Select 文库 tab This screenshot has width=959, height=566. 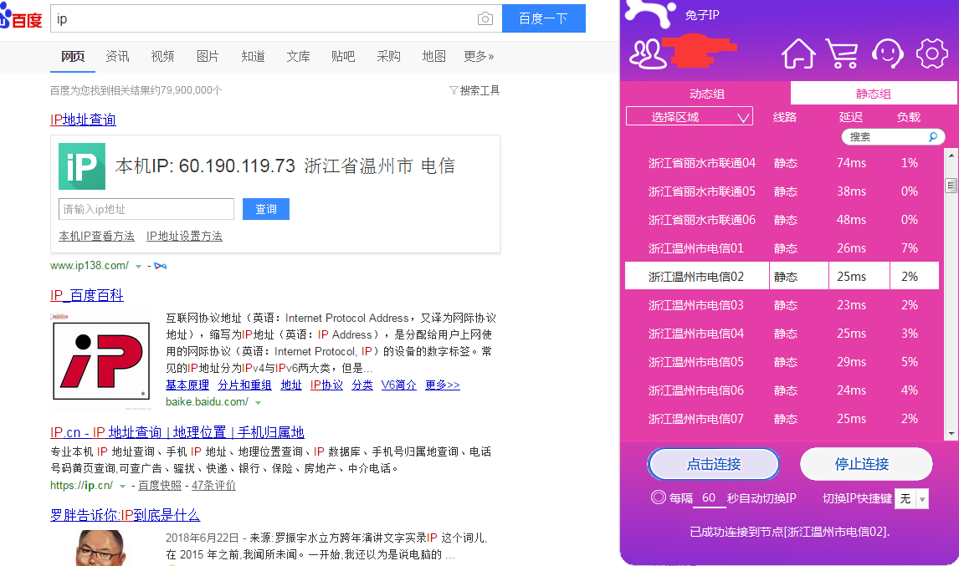tap(299, 56)
